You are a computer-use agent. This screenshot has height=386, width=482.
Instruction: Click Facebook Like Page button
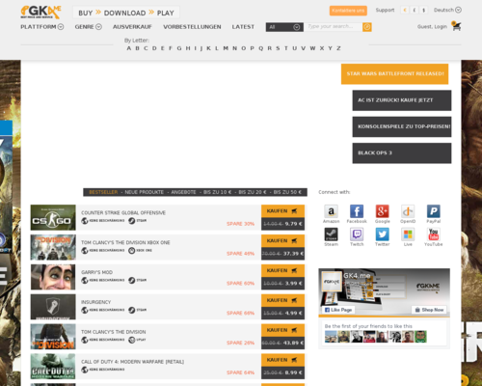pyautogui.click(x=338, y=310)
